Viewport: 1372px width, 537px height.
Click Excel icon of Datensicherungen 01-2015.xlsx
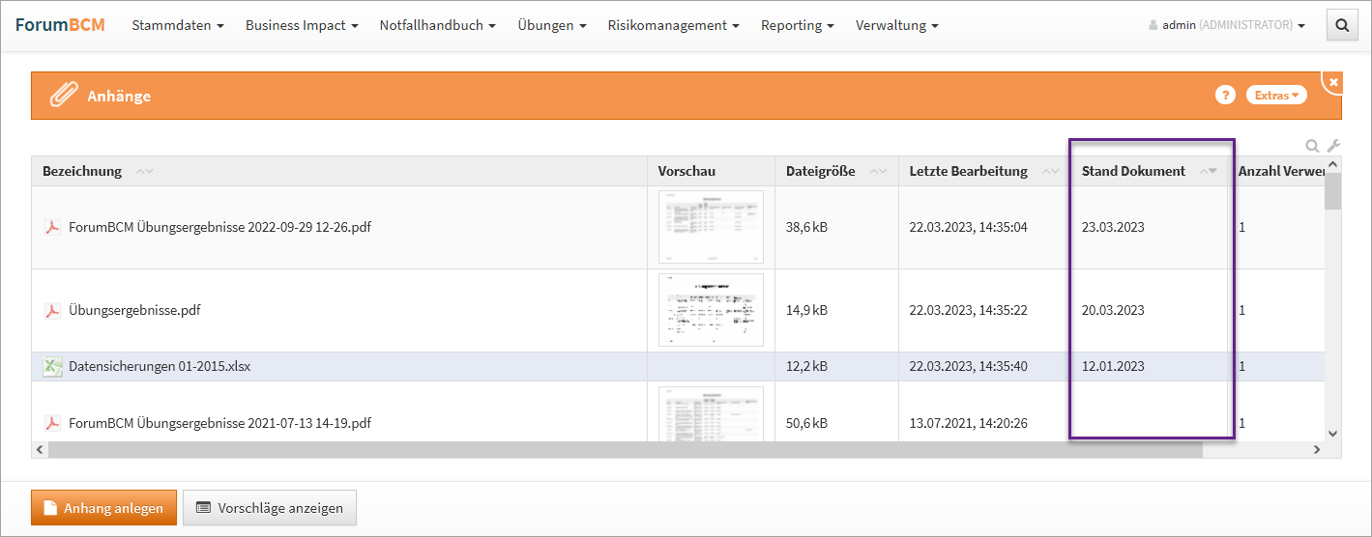(52, 367)
